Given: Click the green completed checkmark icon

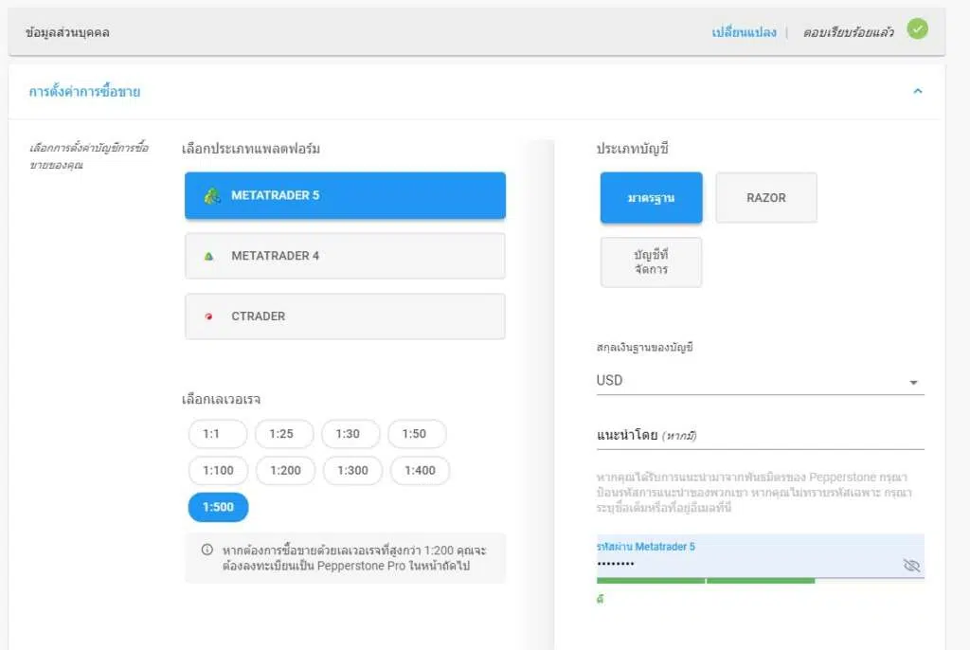Looking at the screenshot, I should point(917,29).
